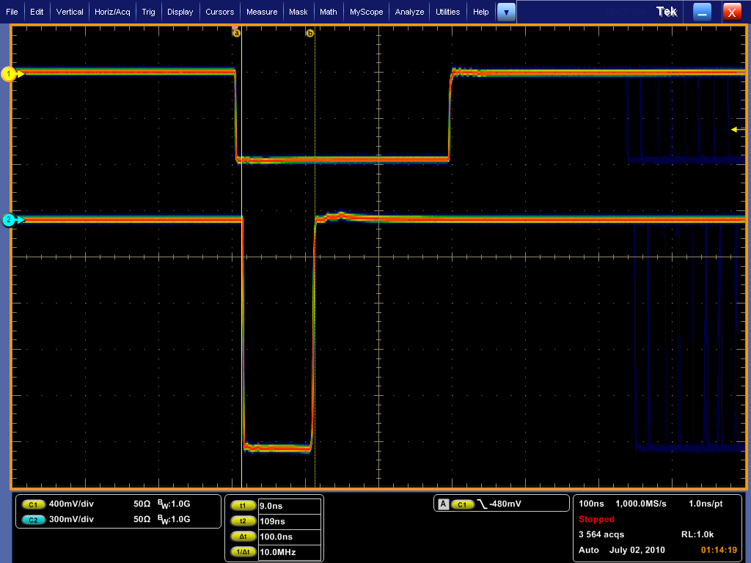Click the falling edge trigger slope icon
Screen dimensions: 751x563
[x=482, y=504]
